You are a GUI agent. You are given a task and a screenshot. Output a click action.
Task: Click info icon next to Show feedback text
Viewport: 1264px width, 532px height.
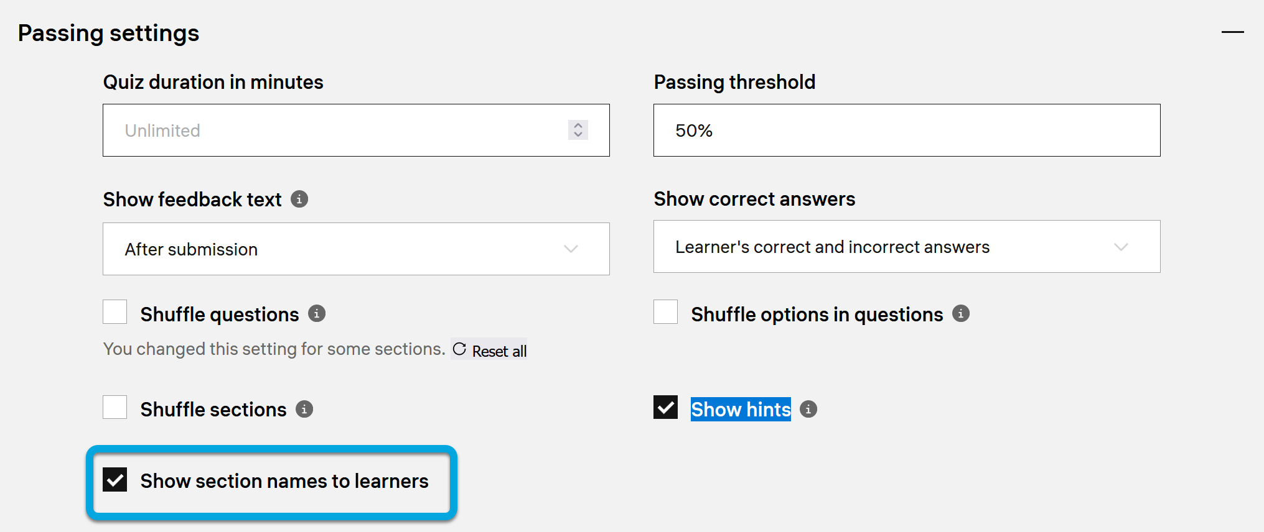pyautogui.click(x=299, y=199)
